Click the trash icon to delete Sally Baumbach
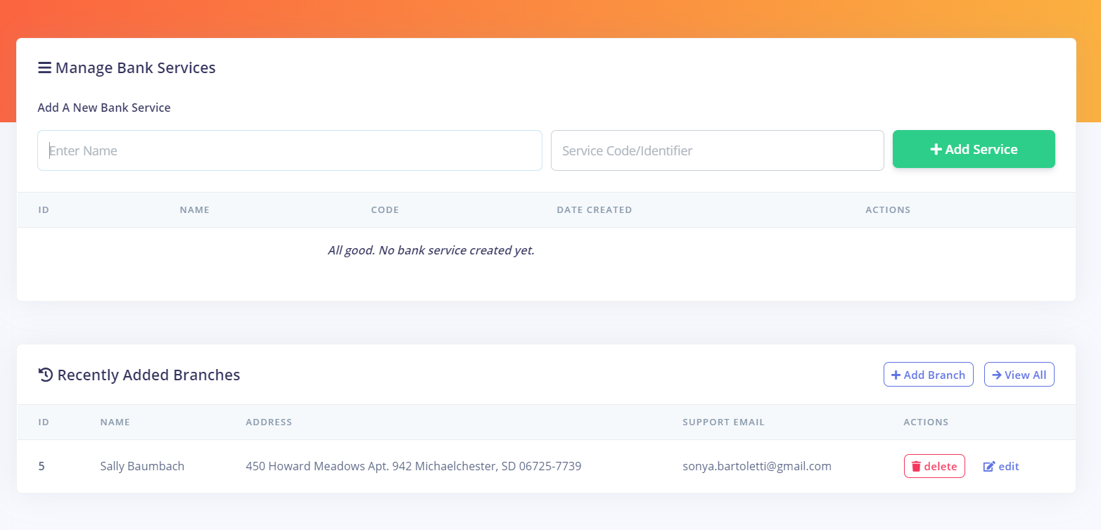Image resolution: width=1101 pixels, height=530 pixels. click(x=916, y=467)
